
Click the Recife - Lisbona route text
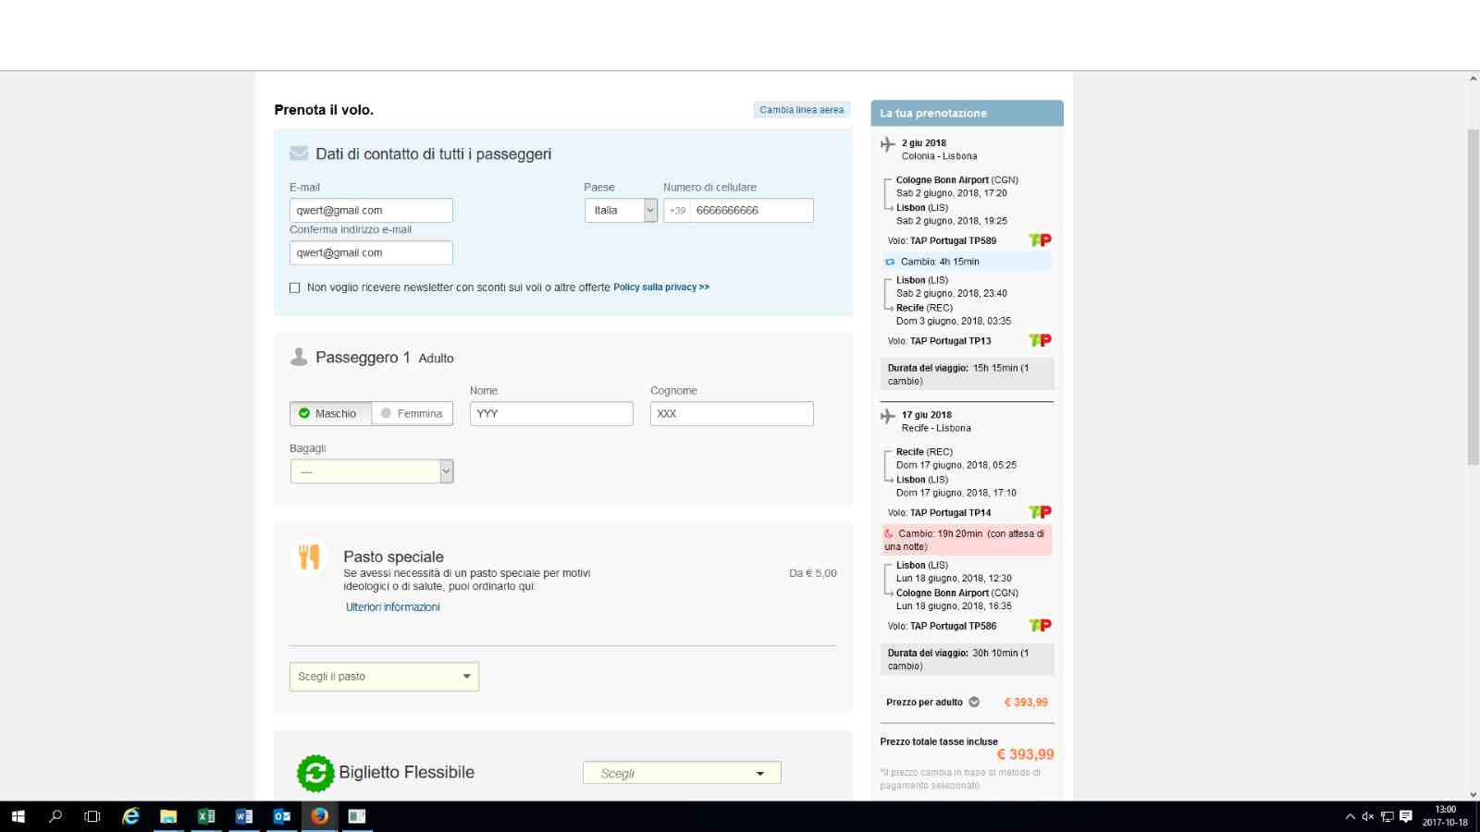click(x=936, y=428)
